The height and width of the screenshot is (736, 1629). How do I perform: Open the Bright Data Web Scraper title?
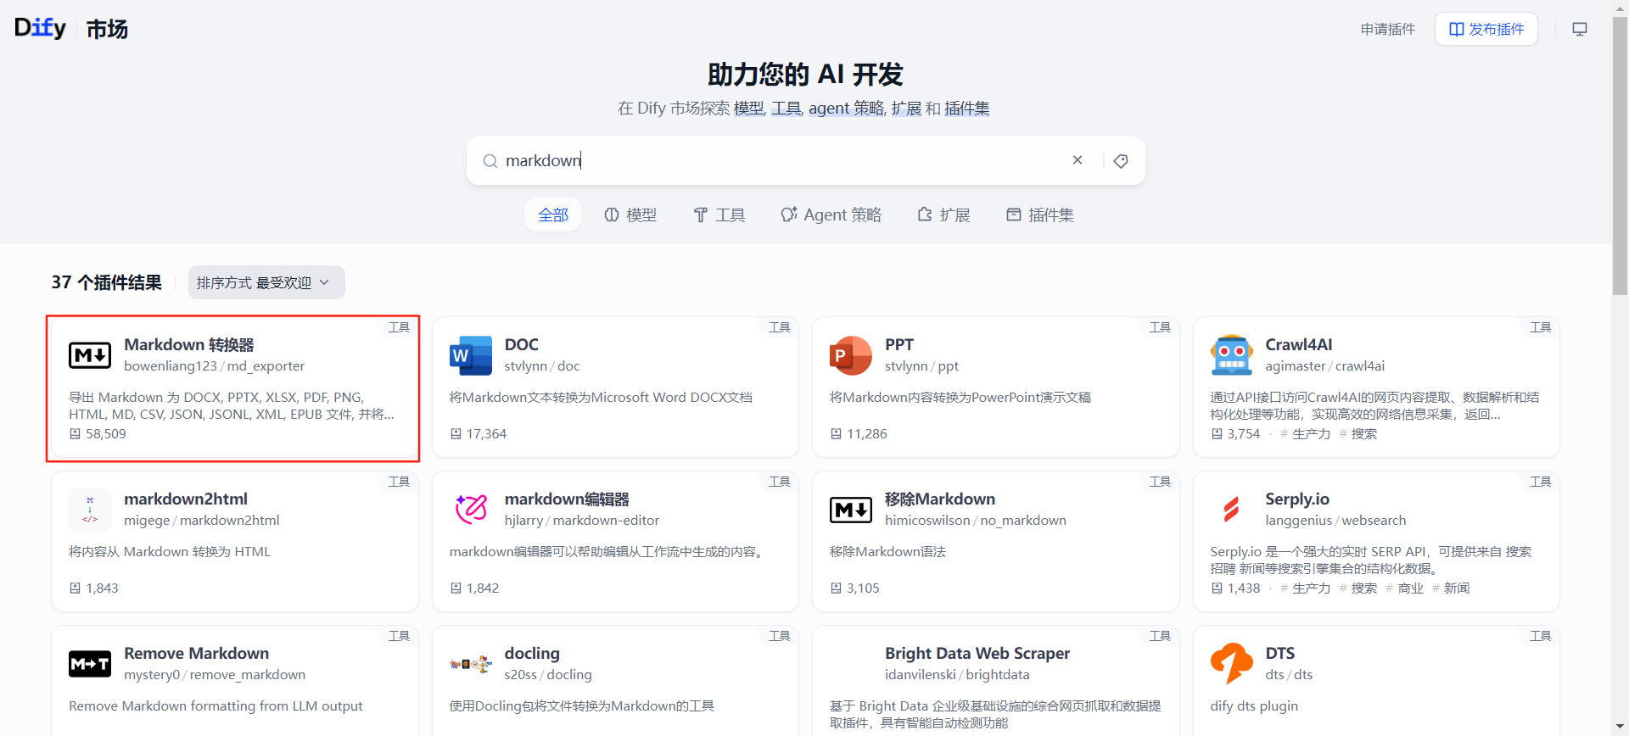[x=977, y=653]
